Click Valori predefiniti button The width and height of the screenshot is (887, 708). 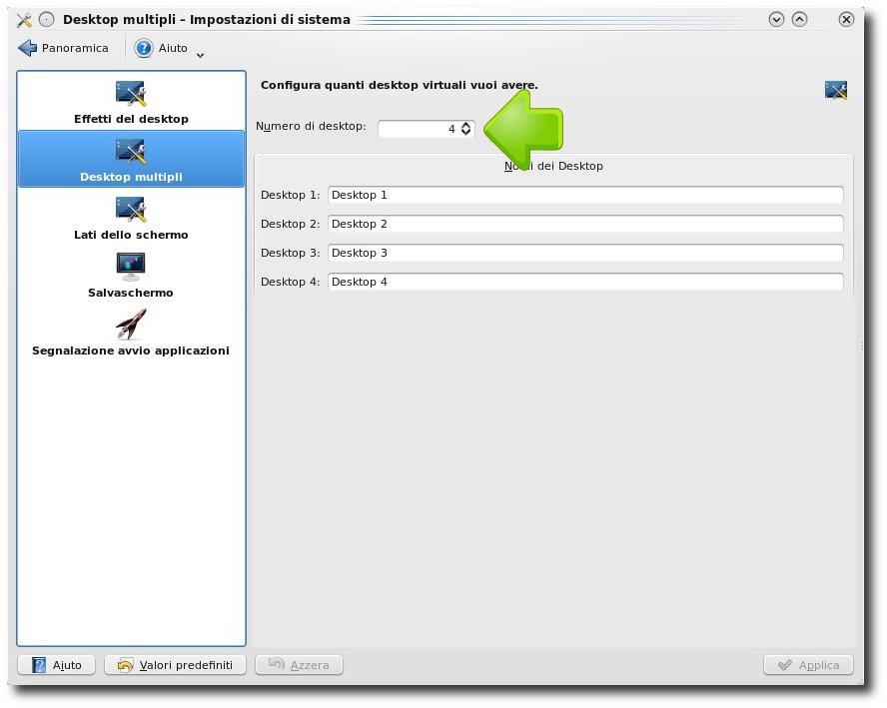176,665
